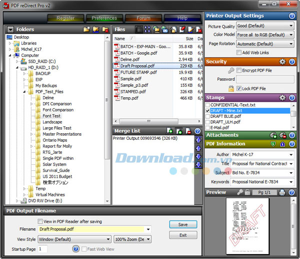Open the Fast Web View help icon
This screenshot has height=259, width=300.
(x=76, y=249)
